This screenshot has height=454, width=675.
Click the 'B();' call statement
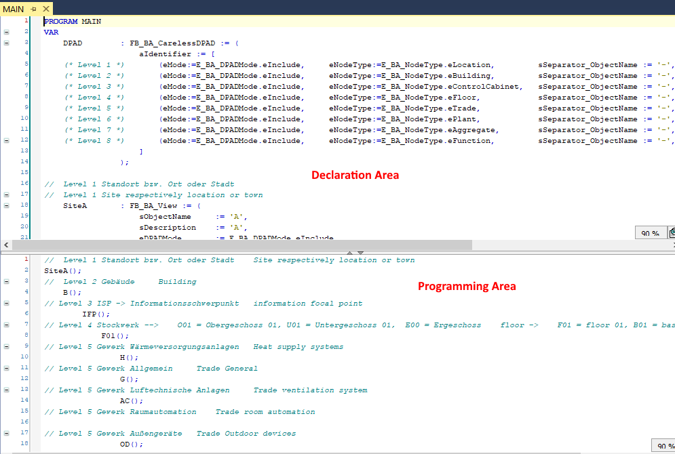72,292
